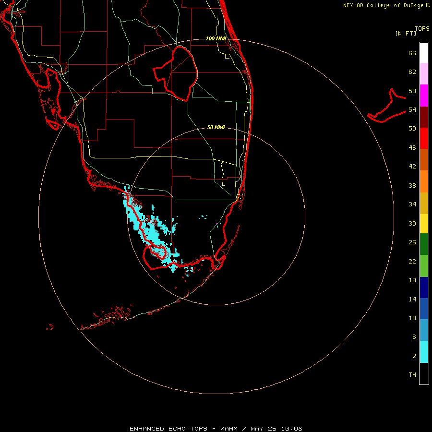Click the '2' legend label
Viewport: 432px width, 432px height.
click(x=414, y=356)
